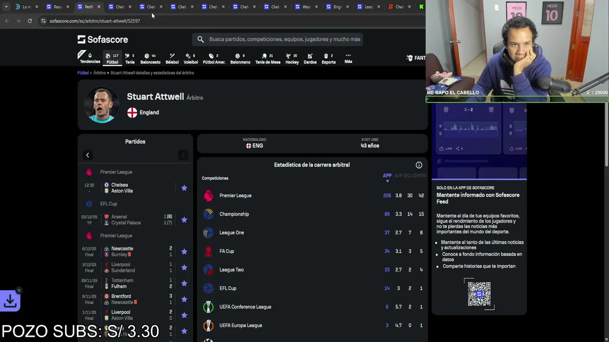The height and width of the screenshot is (342, 609).
Task: Open the Béisbol sport section
Action: pos(172,58)
